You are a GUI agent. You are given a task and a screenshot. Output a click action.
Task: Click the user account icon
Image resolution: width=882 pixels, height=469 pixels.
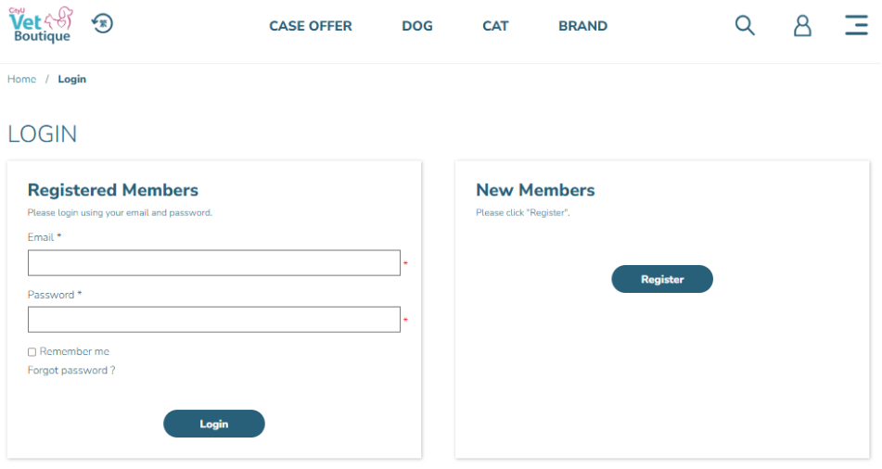coord(802,25)
